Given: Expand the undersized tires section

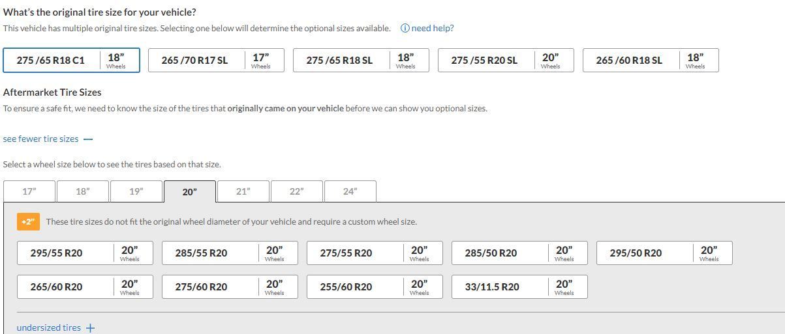Looking at the screenshot, I should 55,327.
